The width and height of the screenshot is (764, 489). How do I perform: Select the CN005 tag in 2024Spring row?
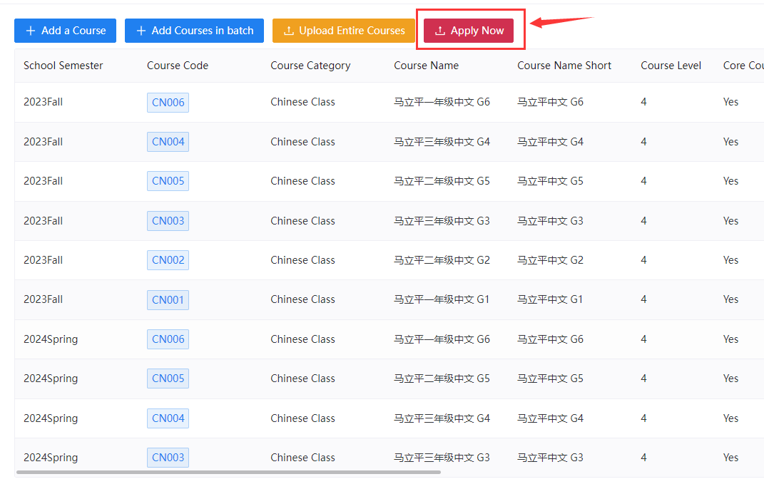point(168,379)
